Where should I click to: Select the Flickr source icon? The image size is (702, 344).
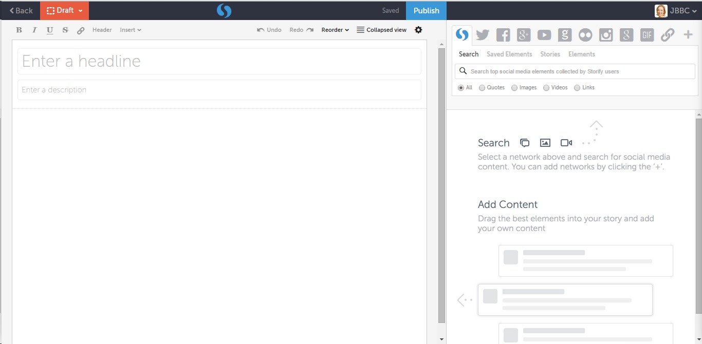click(x=585, y=35)
